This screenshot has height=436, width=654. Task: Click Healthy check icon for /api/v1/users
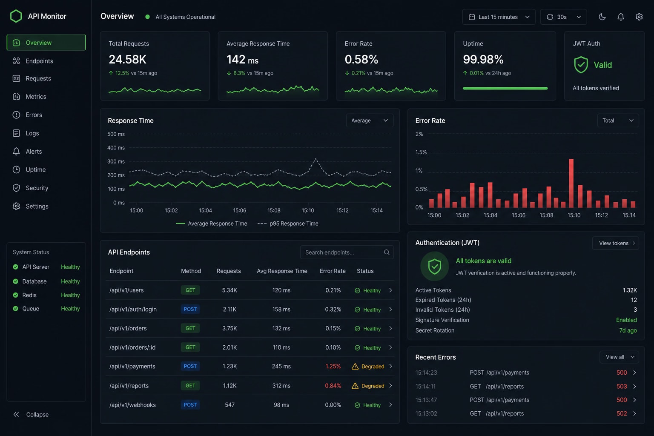358,290
